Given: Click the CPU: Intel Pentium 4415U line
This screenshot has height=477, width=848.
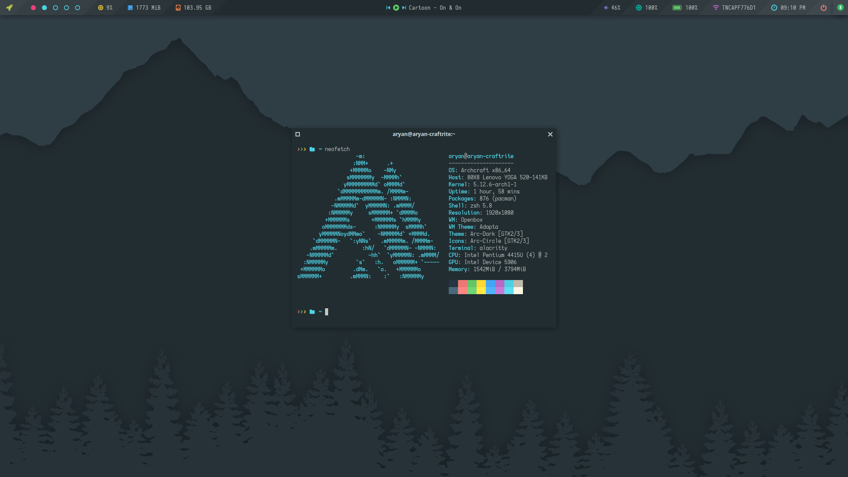Looking at the screenshot, I should 498,255.
